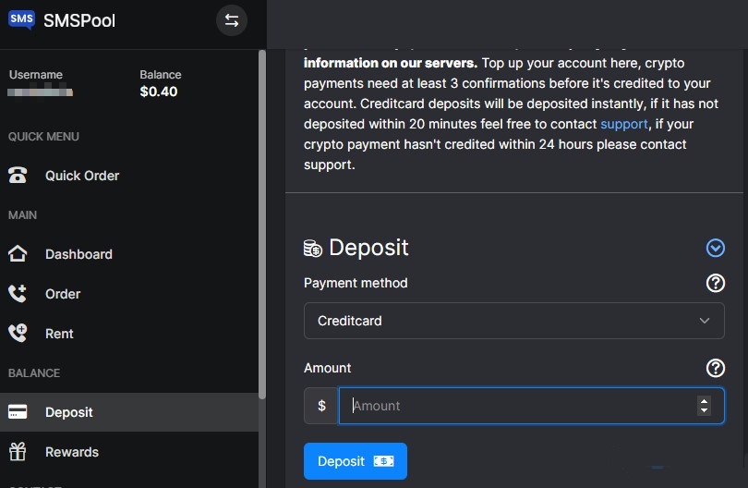Click the Deposit credit card icon

pyautogui.click(x=18, y=412)
